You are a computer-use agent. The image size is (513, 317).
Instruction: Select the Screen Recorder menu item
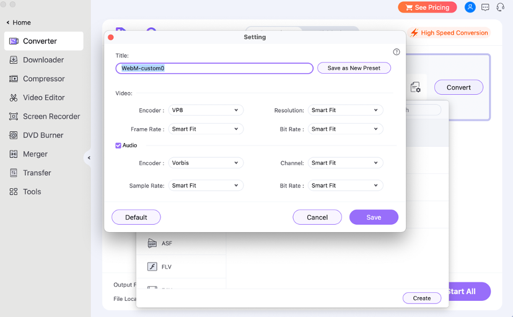pos(44,116)
